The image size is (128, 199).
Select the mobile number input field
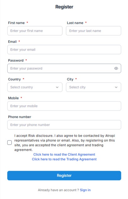[x=64, y=106]
